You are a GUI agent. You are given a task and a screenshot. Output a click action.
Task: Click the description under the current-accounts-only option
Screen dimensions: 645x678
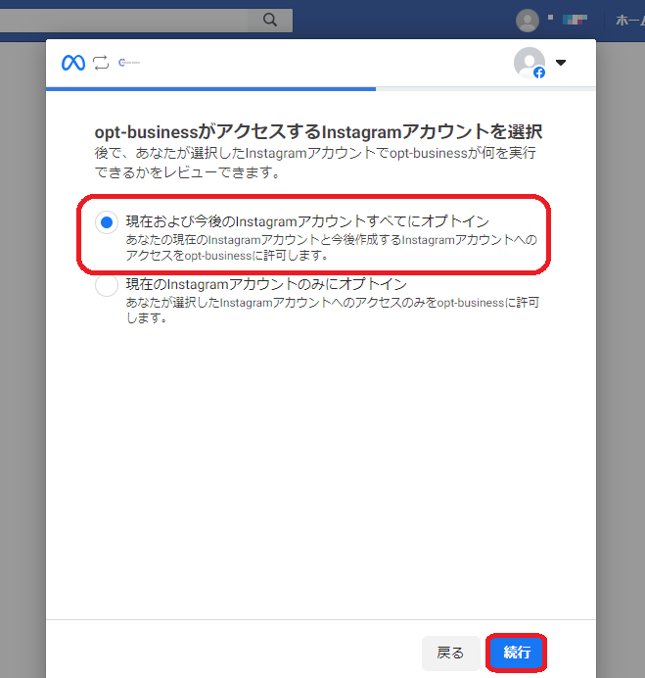[333, 311]
